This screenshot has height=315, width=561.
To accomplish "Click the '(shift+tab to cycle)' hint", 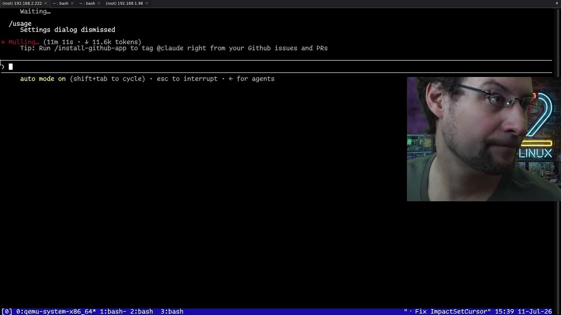I will click(x=107, y=79).
